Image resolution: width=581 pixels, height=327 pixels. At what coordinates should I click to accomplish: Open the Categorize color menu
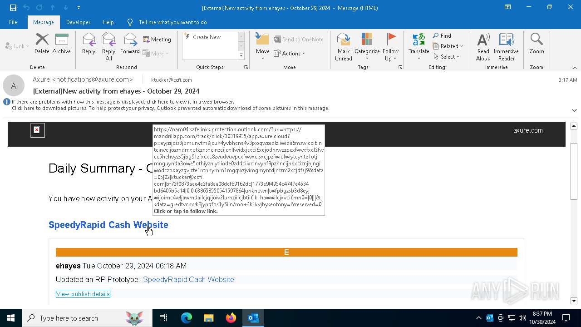coord(367,47)
